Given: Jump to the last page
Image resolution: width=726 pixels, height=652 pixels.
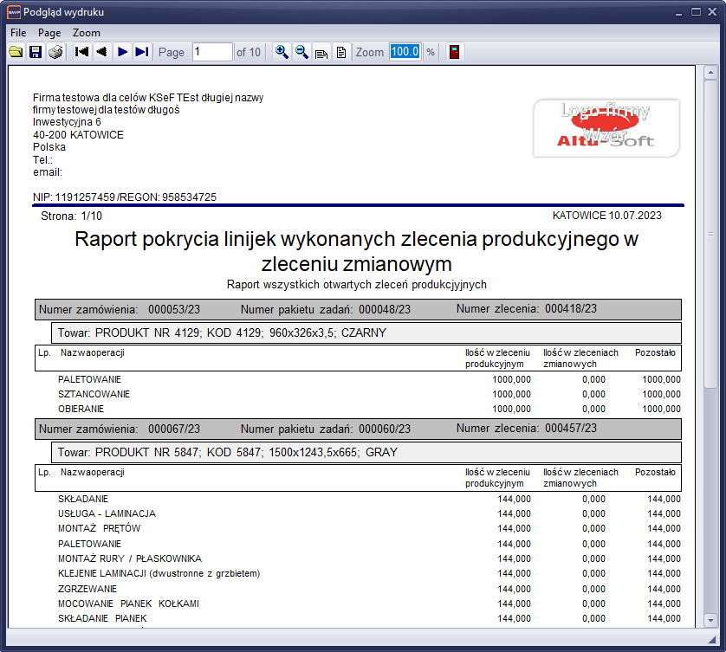Looking at the screenshot, I should click(x=142, y=52).
